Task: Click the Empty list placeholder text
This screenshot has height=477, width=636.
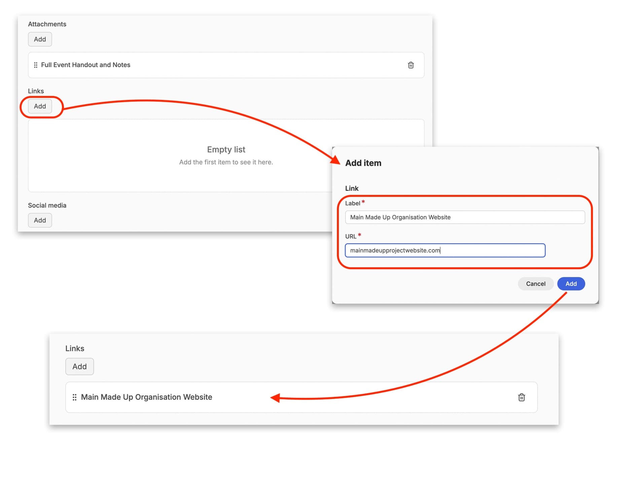Action: (226, 149)
